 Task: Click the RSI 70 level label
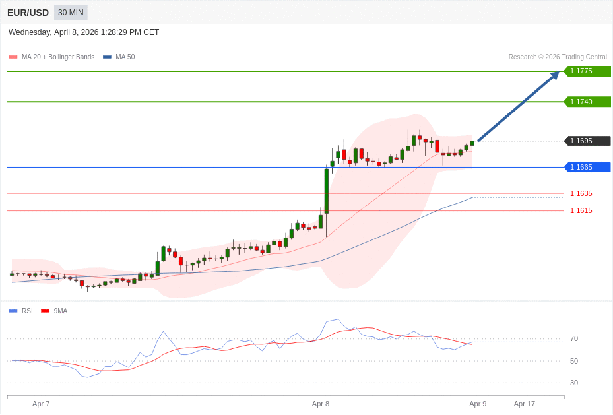[x=574, y=339]
